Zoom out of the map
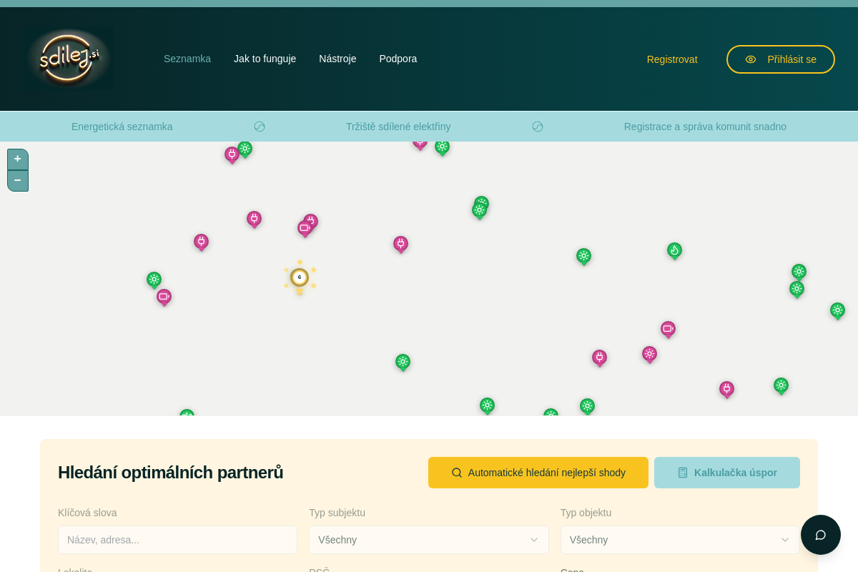 [x=18, y=180]
